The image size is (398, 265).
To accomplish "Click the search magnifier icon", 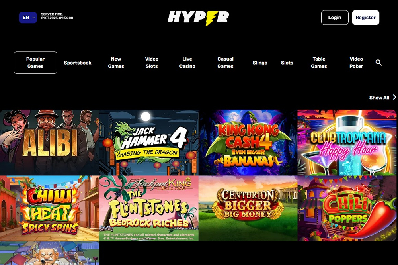I will tap(378, 63).
